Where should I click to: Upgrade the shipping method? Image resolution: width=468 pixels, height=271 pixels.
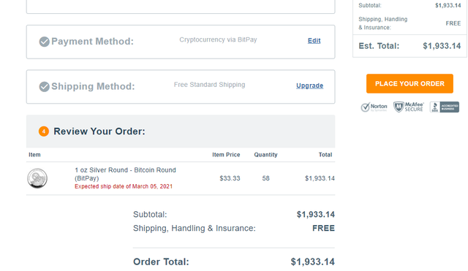click(309, 86)
